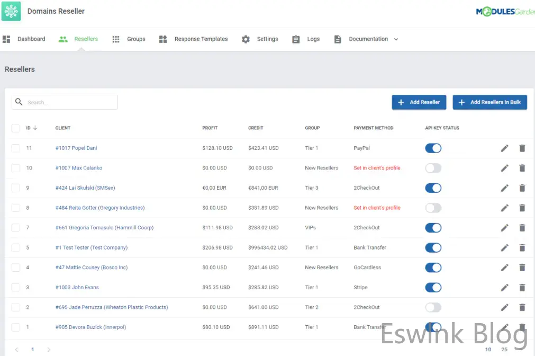Check the select-all checkbox in table header
The image size is (535, 356).
[x=16, y=128]
